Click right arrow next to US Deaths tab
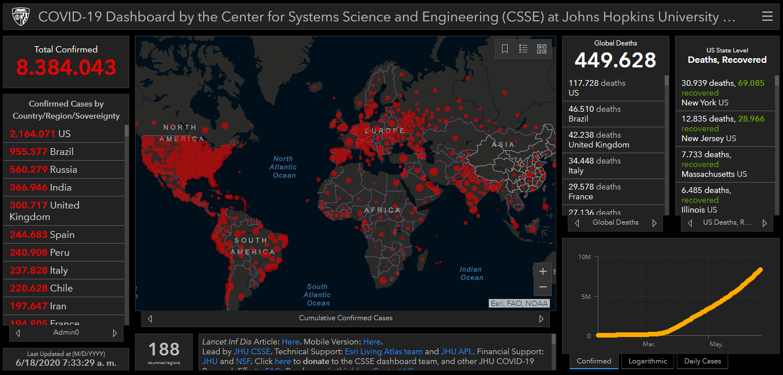Image resolution: width=783 pixels, height=375 pixels. (x=765, y=223)
